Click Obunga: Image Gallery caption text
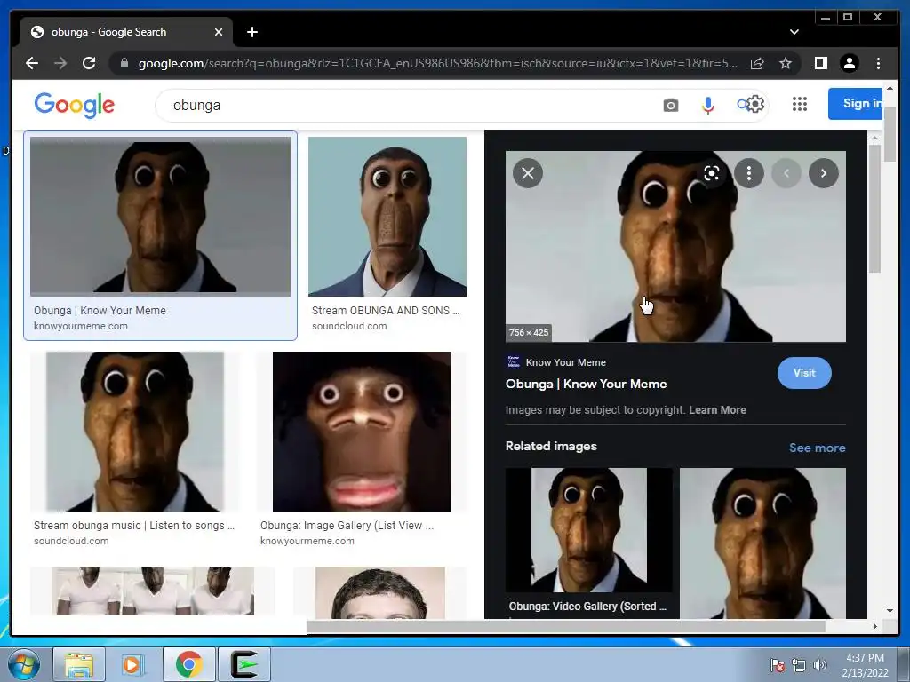Screen dimensions: 910x682 click(x=347, y=526)
